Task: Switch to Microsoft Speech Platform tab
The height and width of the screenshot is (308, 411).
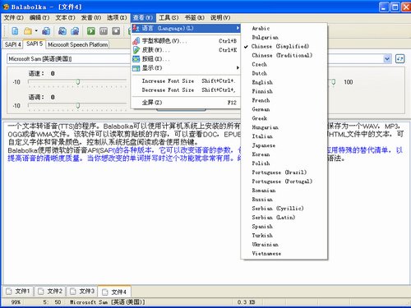Action: (77, 44)
